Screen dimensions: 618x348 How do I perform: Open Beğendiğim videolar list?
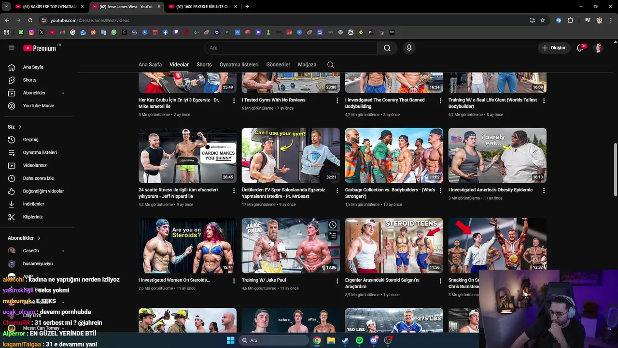point(39,191)
